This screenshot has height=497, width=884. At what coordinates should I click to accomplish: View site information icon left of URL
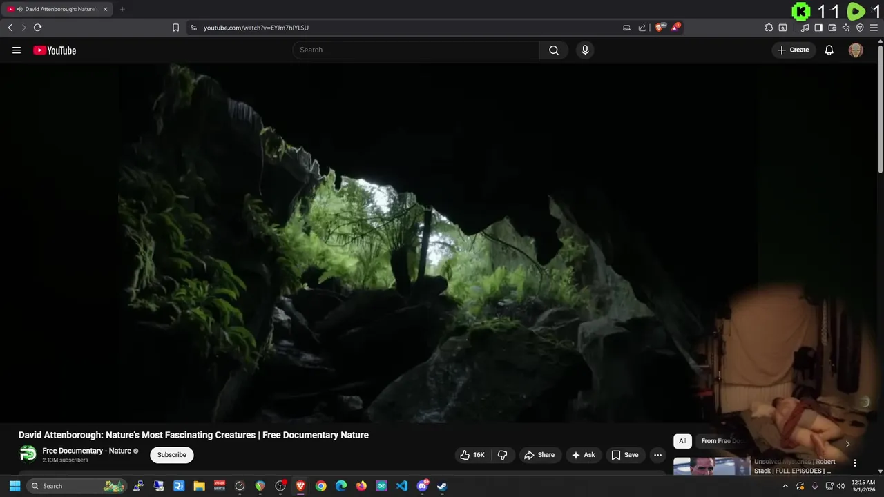coord(193,28)
